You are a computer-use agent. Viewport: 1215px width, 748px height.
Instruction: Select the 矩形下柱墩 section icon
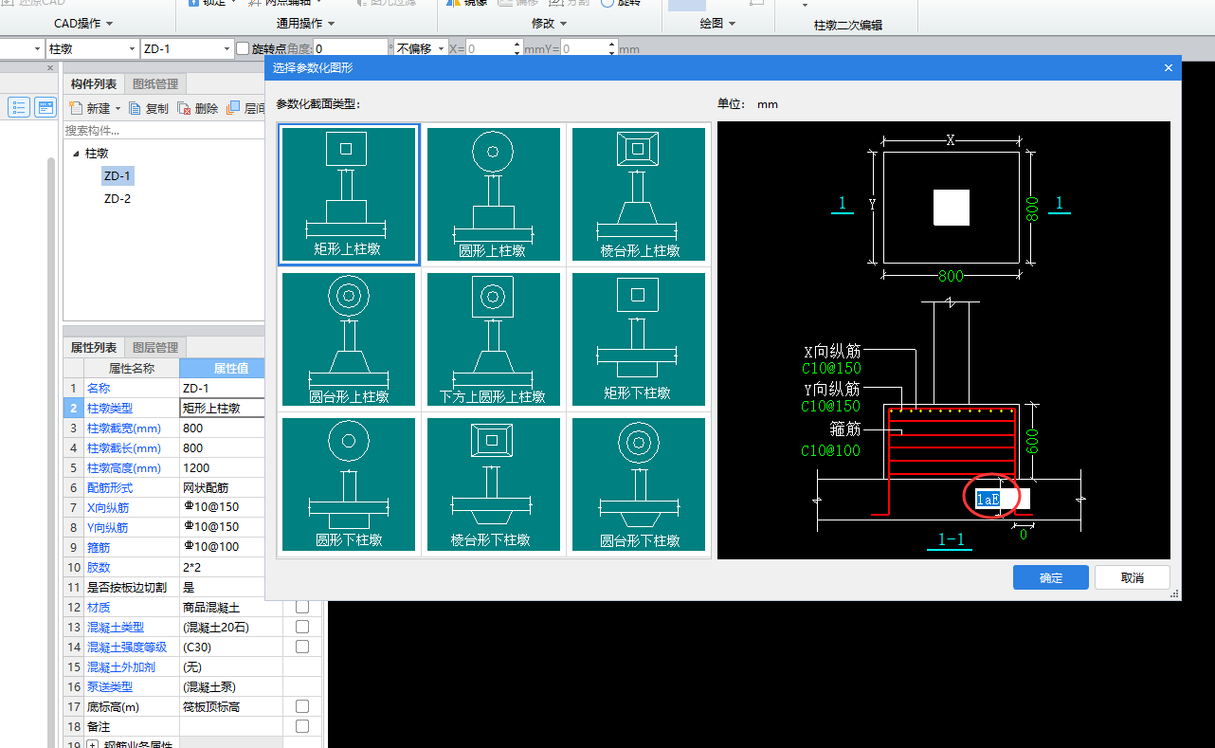tap(638, 339)
